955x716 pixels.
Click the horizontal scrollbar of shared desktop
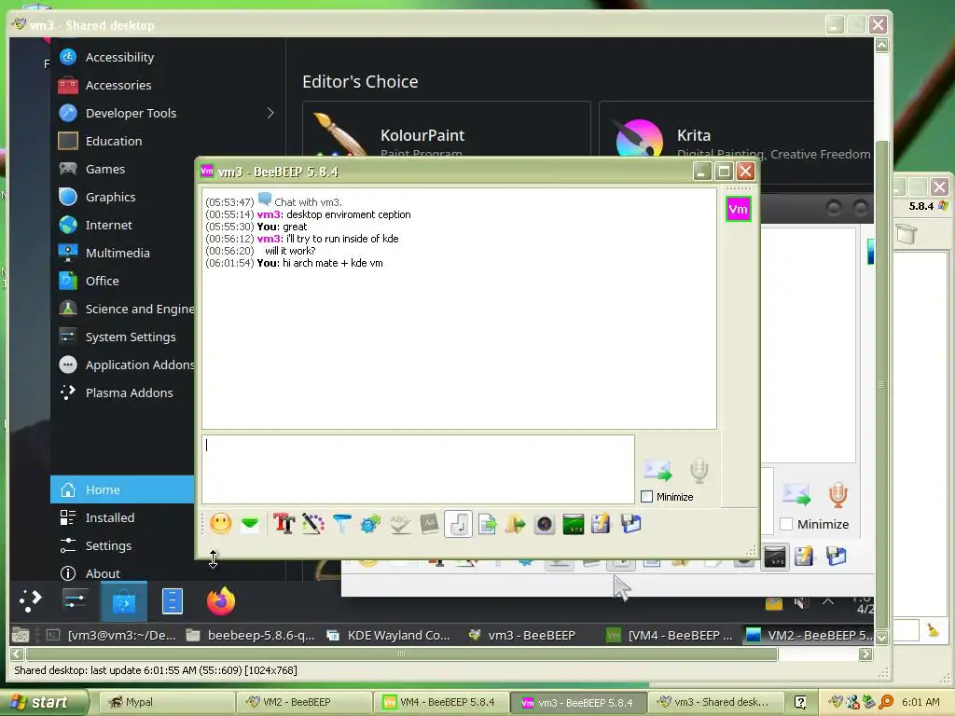click(x=401, y=654)
